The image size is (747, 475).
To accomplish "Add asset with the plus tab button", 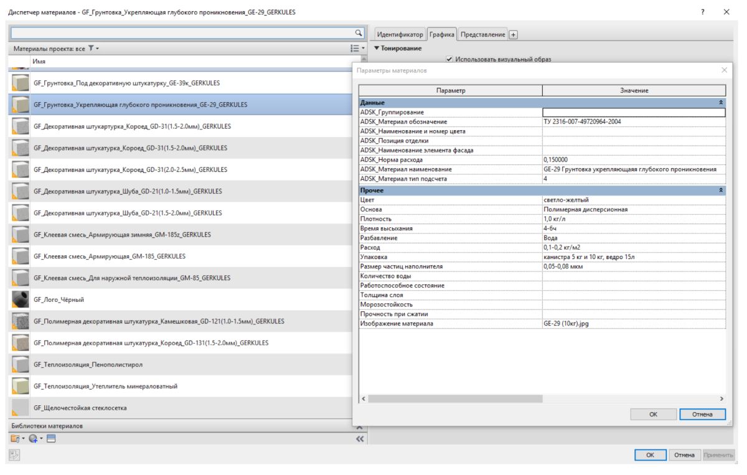I will [x=513, y=35].
